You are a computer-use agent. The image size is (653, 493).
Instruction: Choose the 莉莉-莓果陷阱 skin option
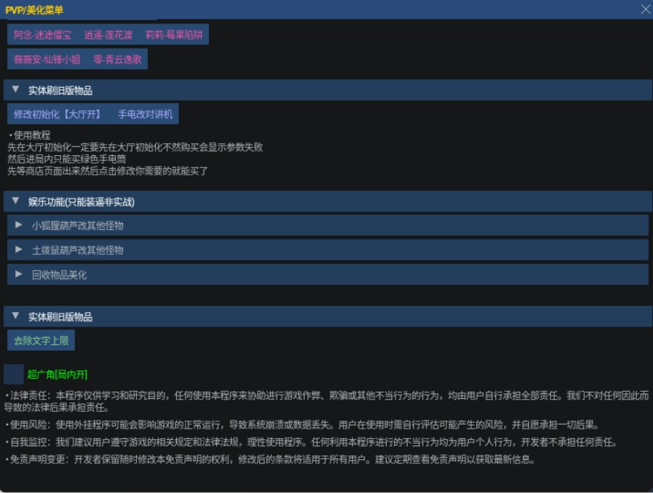coord(174,35)
